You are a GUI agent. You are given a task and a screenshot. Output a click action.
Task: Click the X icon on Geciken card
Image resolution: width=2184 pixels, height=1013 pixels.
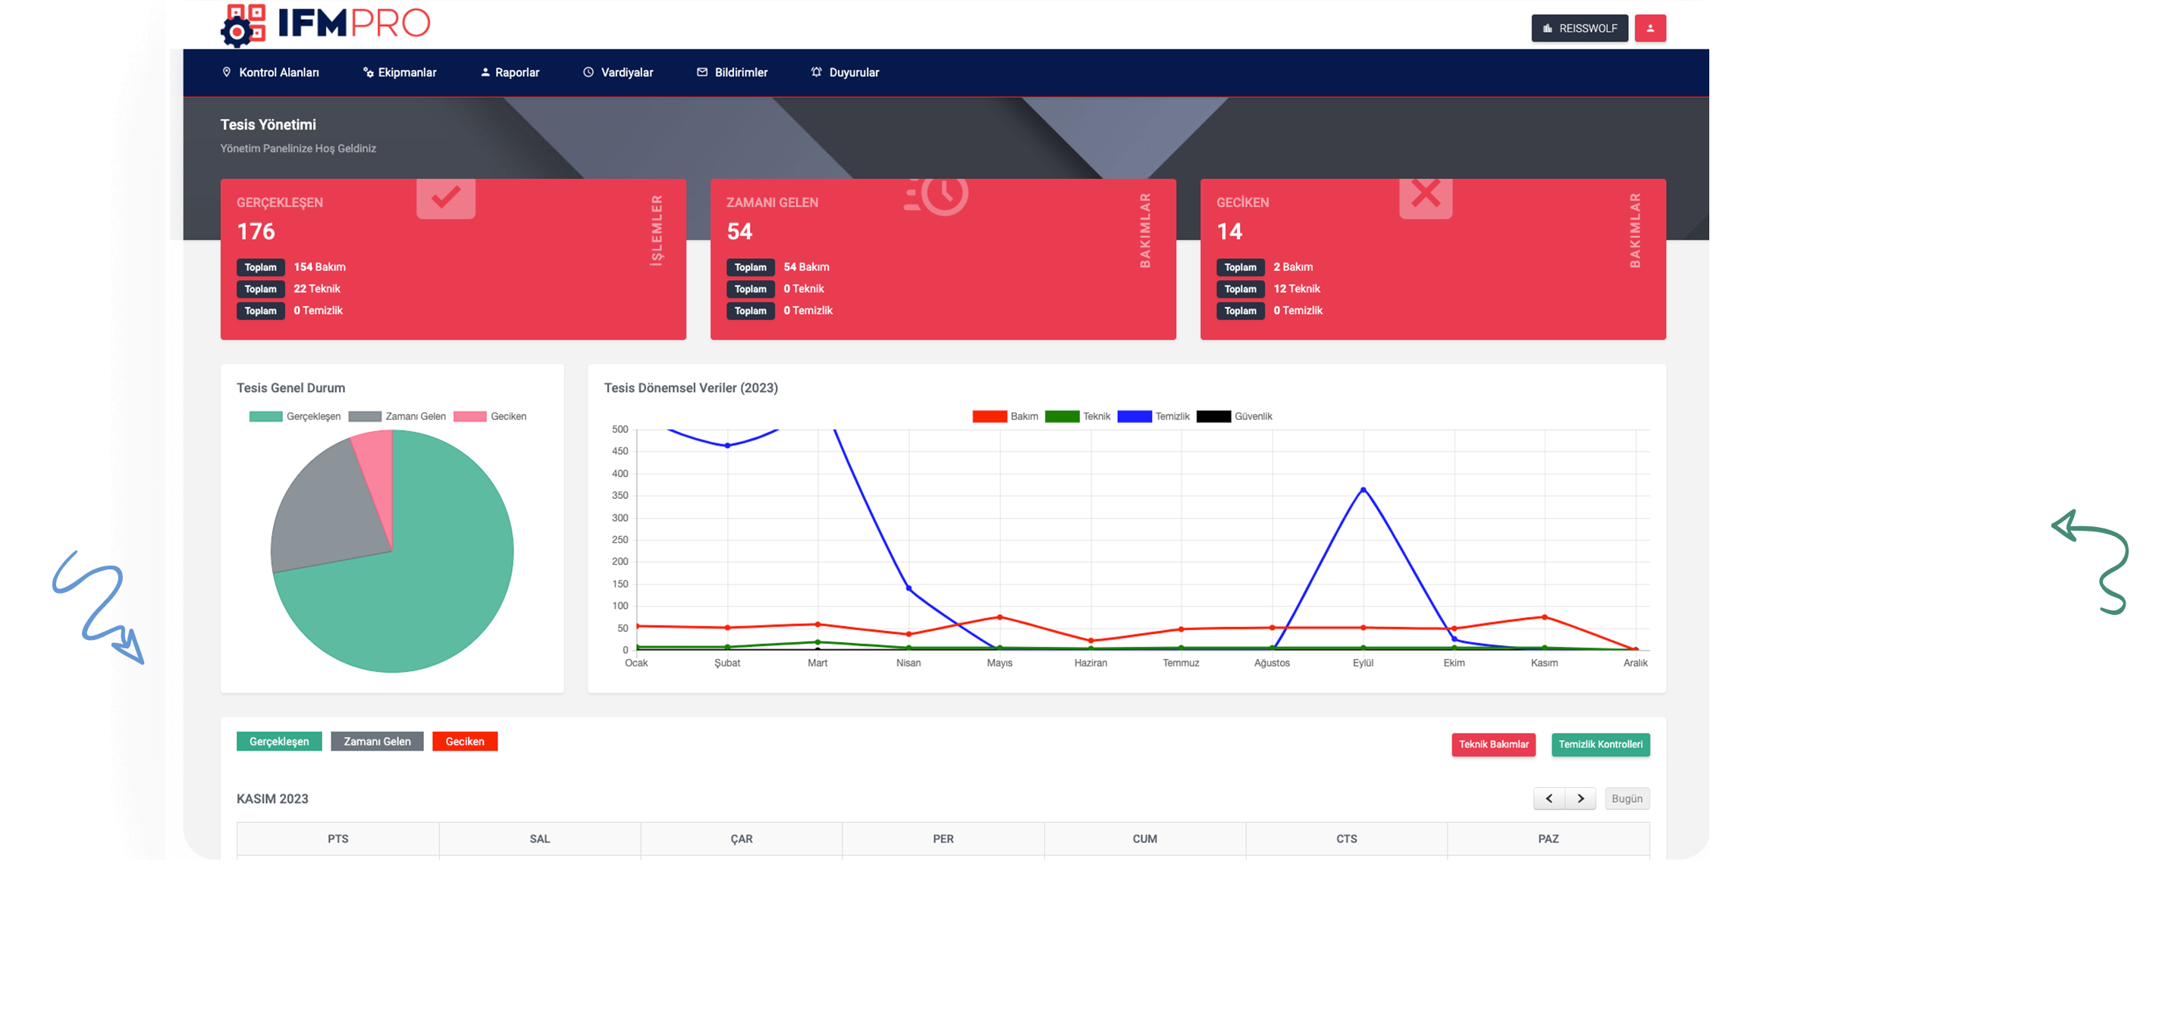[1424, 195]
